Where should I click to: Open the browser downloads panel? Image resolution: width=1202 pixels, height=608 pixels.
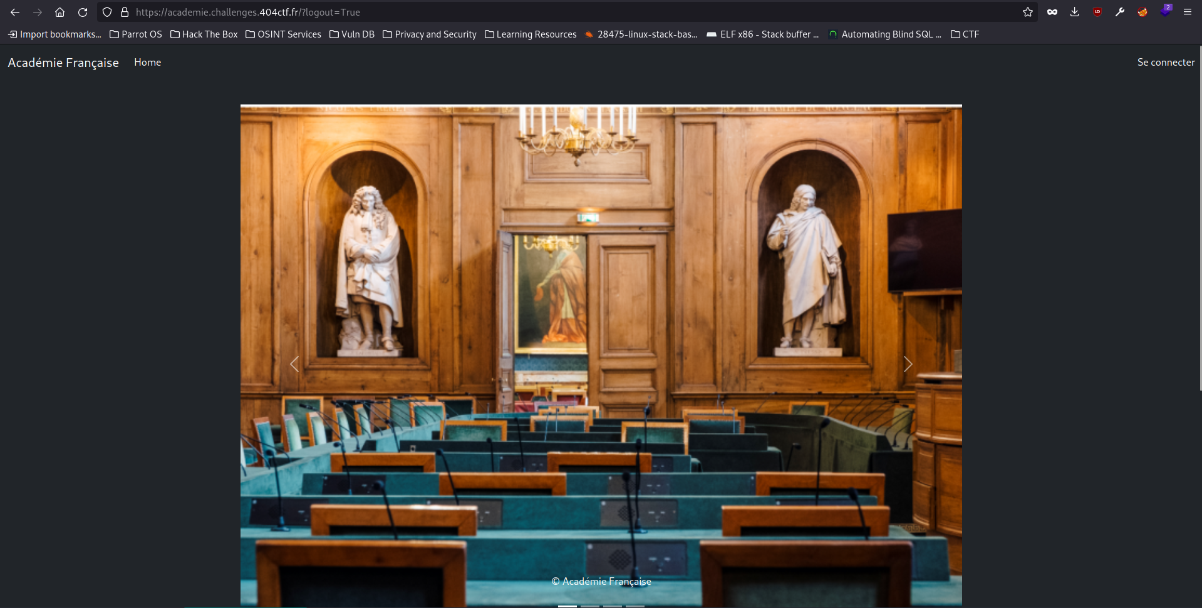[1075, 12]
